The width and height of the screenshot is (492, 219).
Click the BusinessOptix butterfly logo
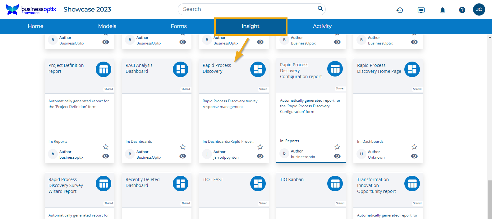click(12, 9)
